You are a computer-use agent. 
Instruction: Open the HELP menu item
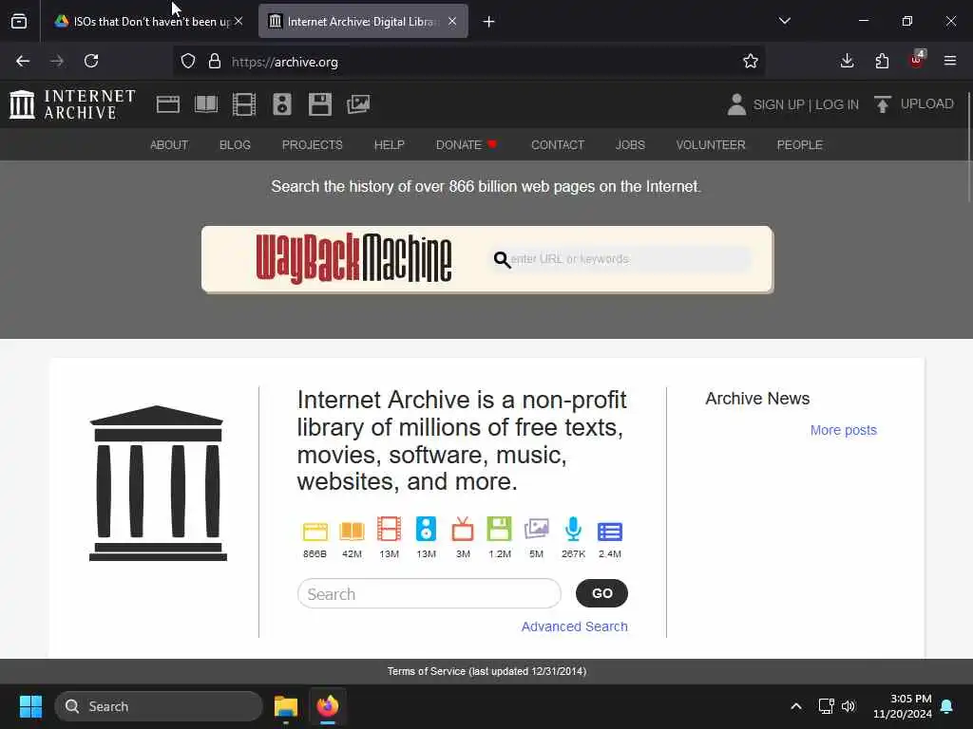pos(389,144)
